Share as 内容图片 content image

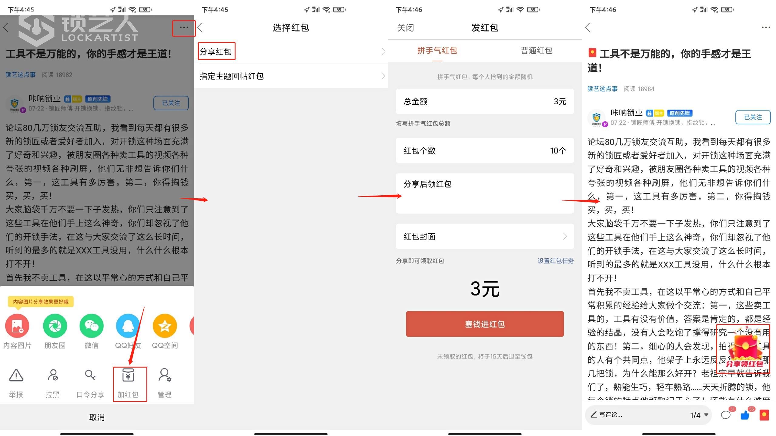pos(17,332)
